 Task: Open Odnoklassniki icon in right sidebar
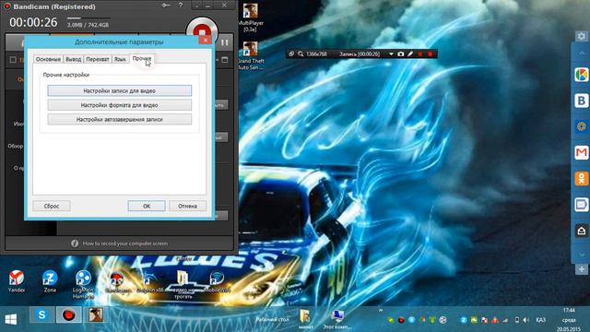click(x=582, y=178)
